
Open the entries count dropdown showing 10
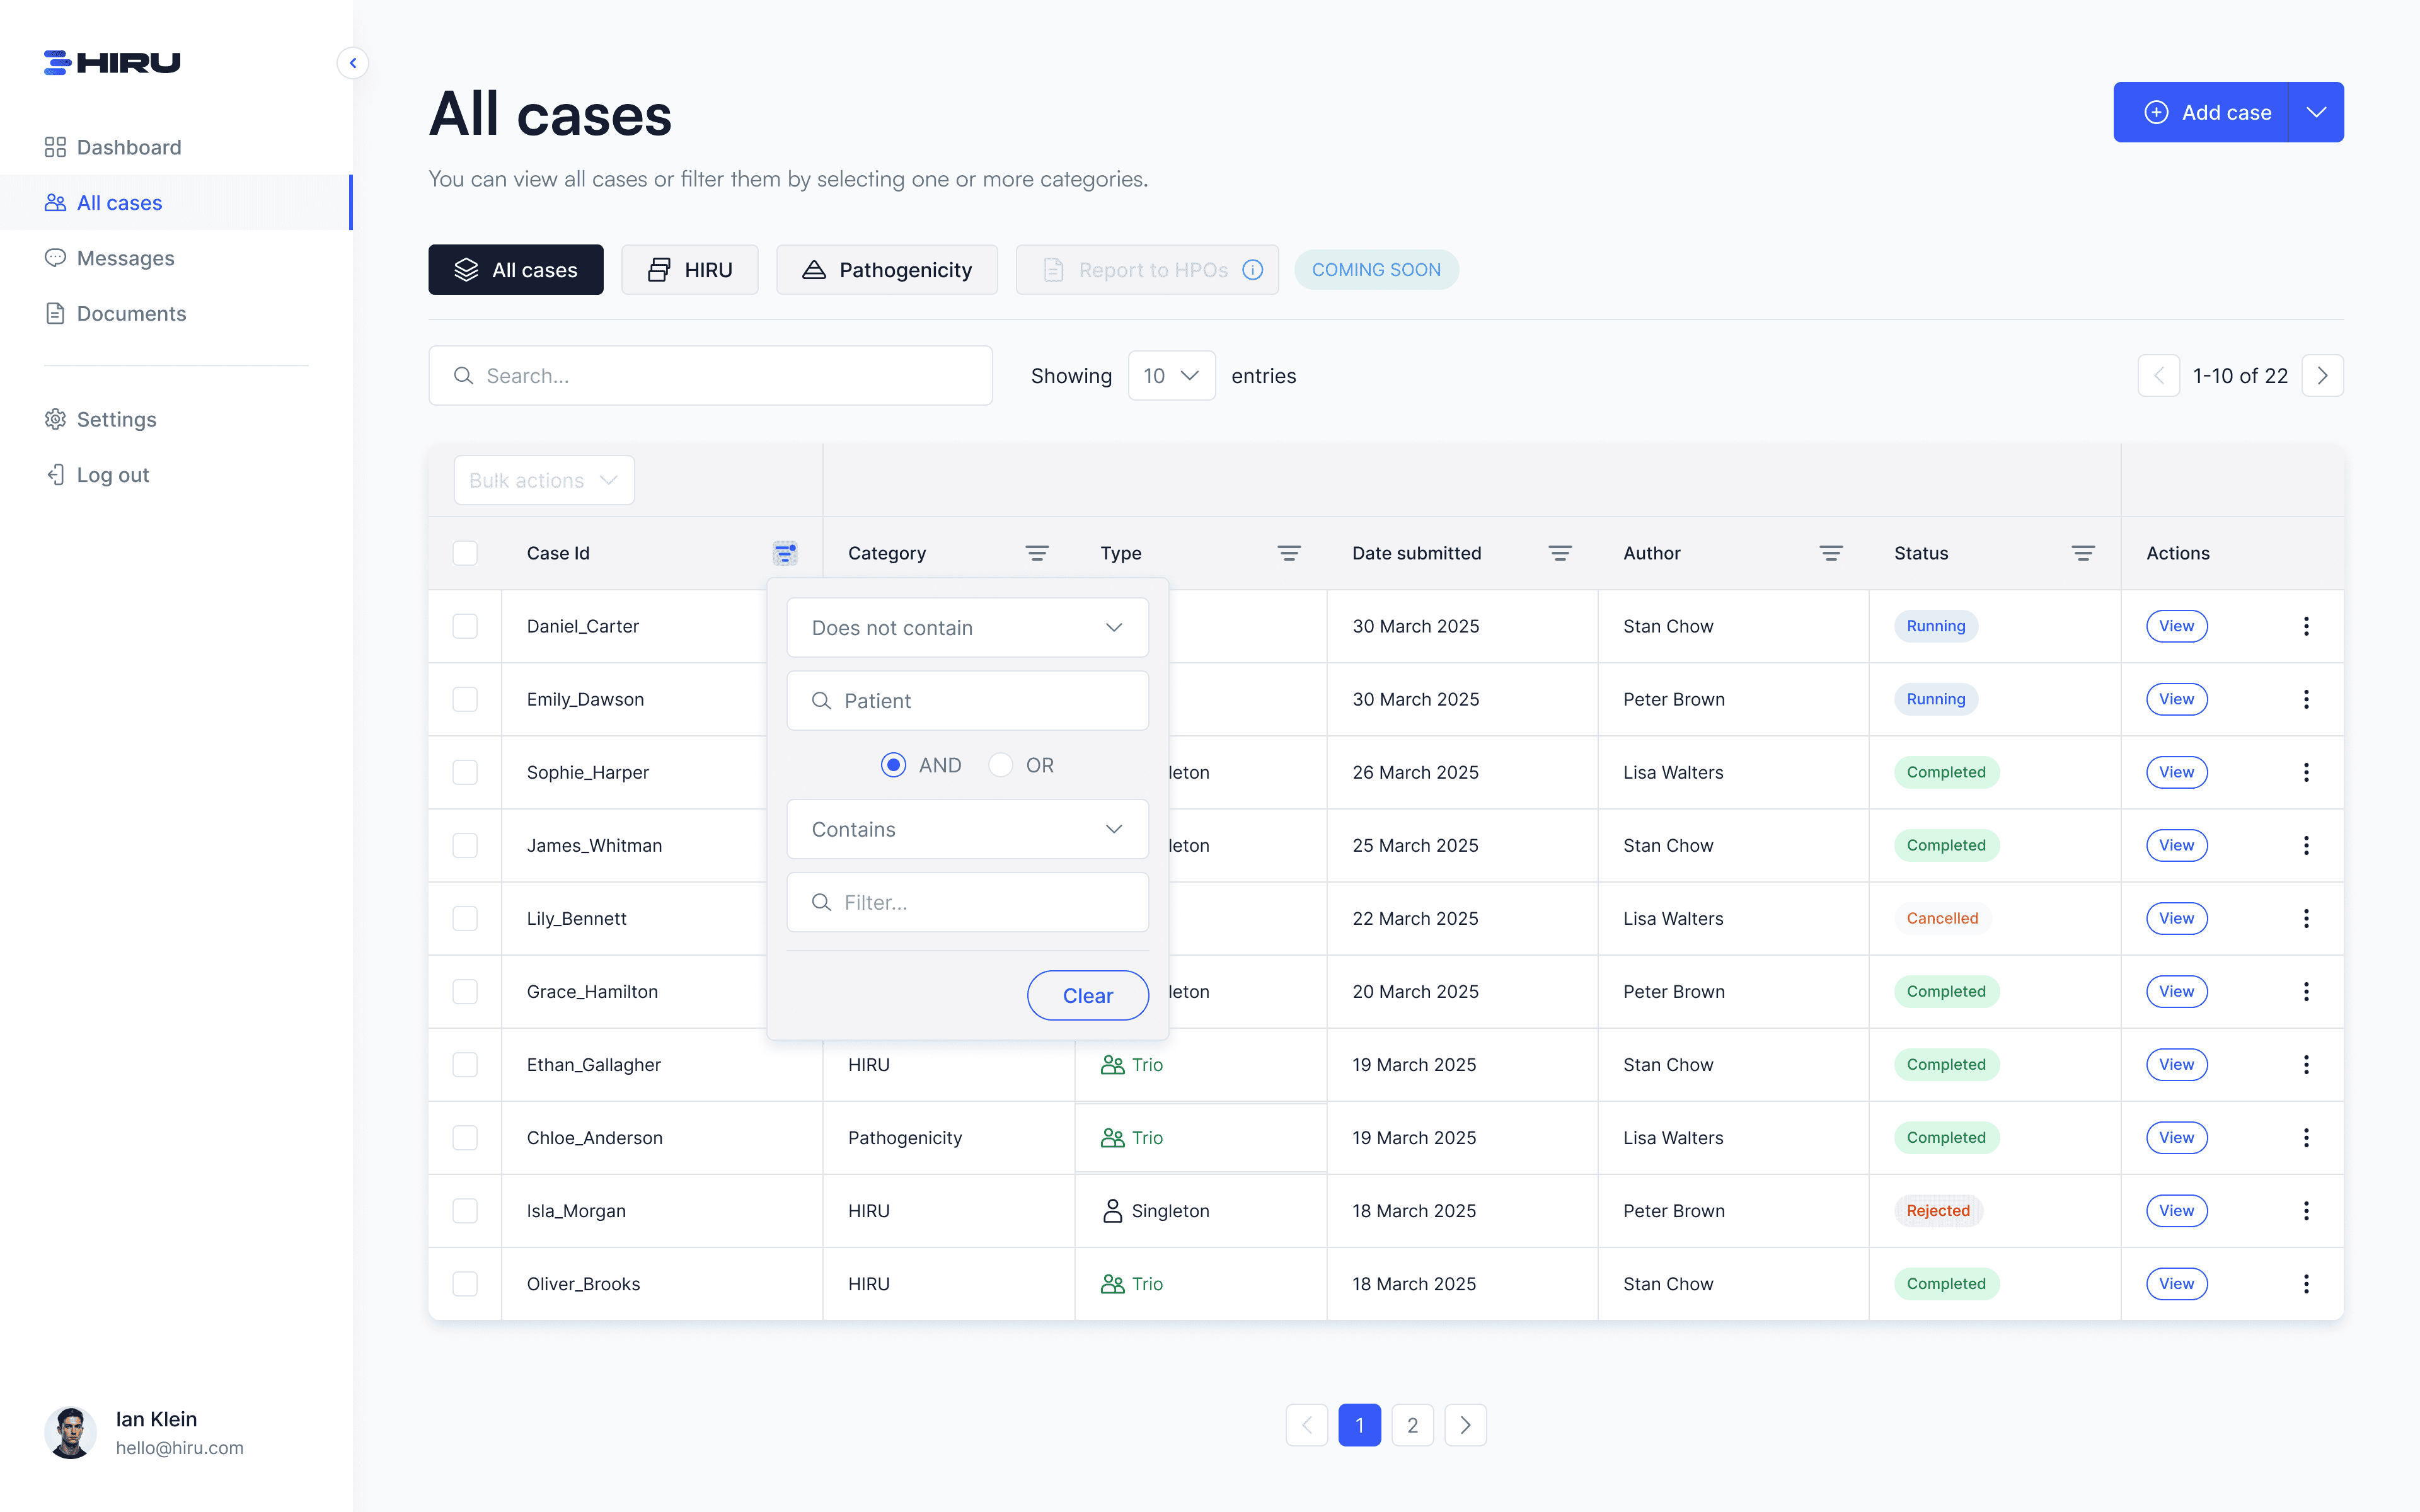[1171, 376]
